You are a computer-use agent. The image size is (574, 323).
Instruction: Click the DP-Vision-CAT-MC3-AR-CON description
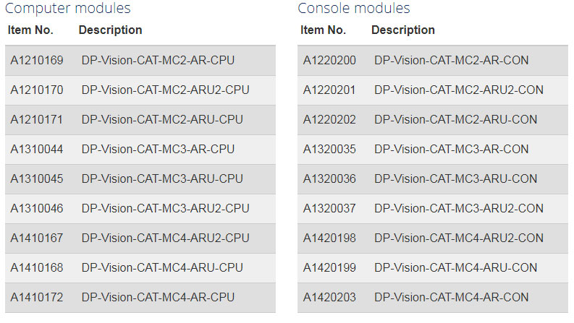pos(452,149)
